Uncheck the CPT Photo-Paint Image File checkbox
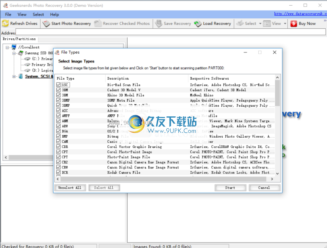The height and width of the screenshot is (248, 327). pos(58,157)
